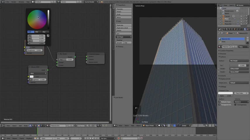Toggle the Multiple Importance checkbox
The height and width of the screenshot is (140, 250).
tap(219, 102)
